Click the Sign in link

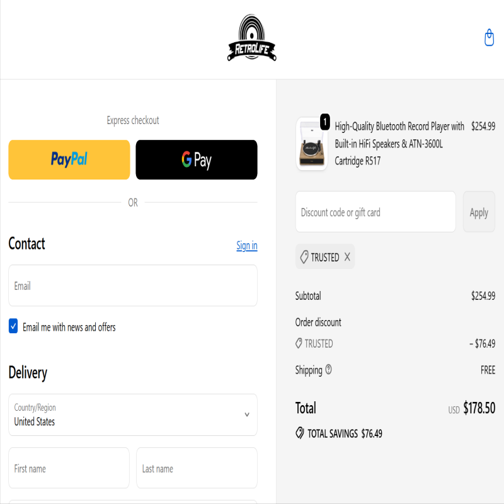[247, 246]
